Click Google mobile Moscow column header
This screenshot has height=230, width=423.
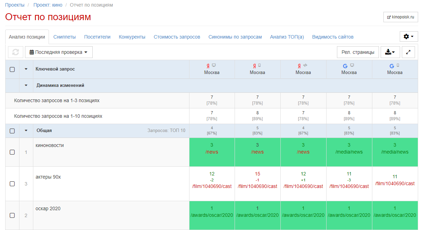pos(395,69)
